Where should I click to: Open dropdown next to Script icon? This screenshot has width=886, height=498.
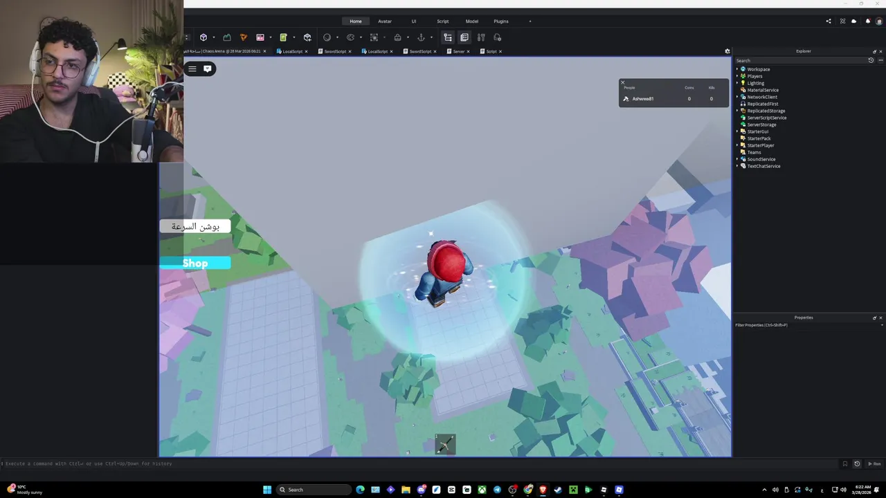(293, 37)
